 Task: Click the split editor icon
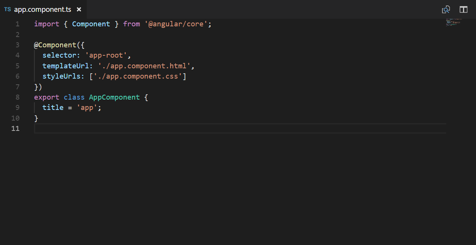[x=463, y=10]
